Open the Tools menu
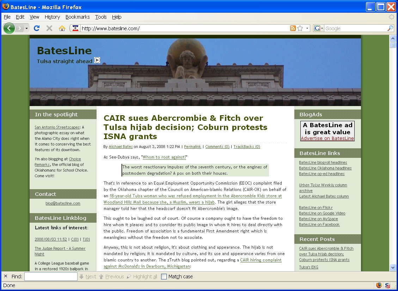This screenshot has width=398, height=291. pos(101,17)
